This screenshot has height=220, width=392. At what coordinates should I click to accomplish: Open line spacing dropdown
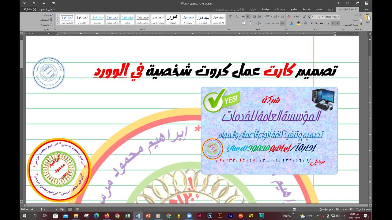click(257, 23)
